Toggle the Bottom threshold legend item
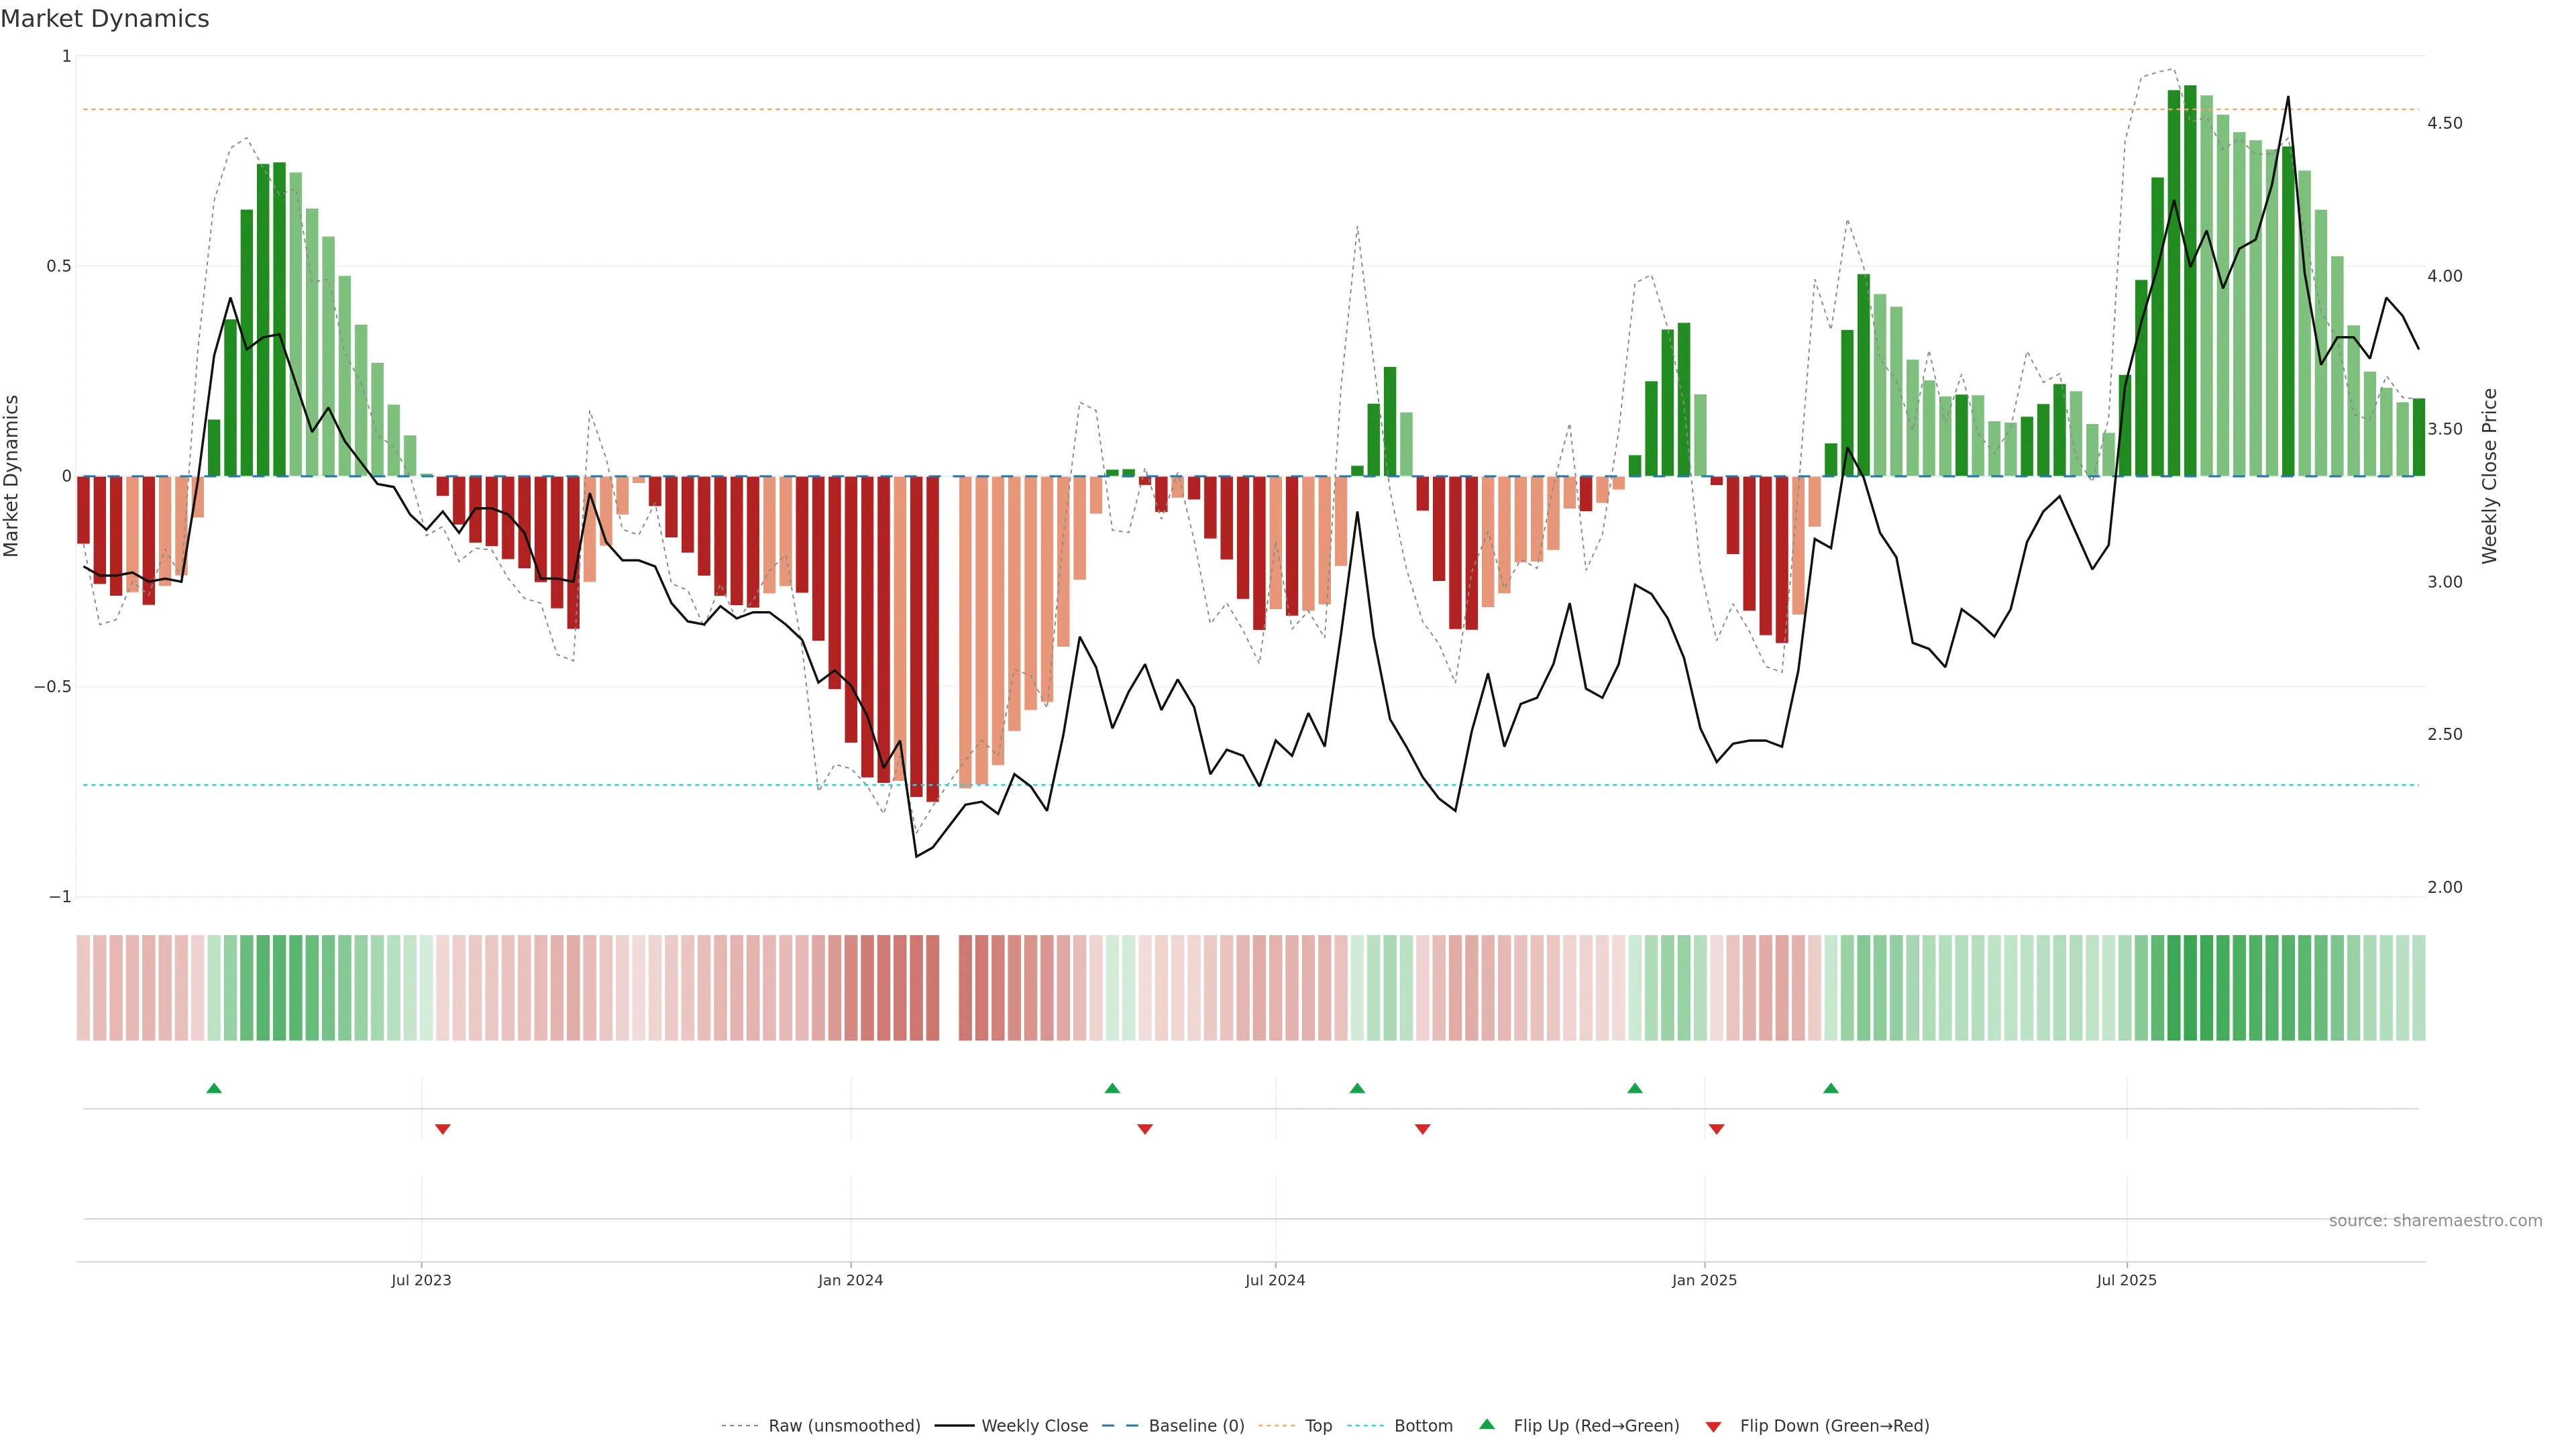 pos(1423,1426)
